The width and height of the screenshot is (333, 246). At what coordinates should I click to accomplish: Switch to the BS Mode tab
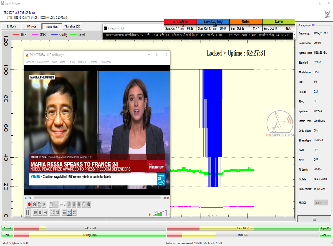click(x=11, y=27)
